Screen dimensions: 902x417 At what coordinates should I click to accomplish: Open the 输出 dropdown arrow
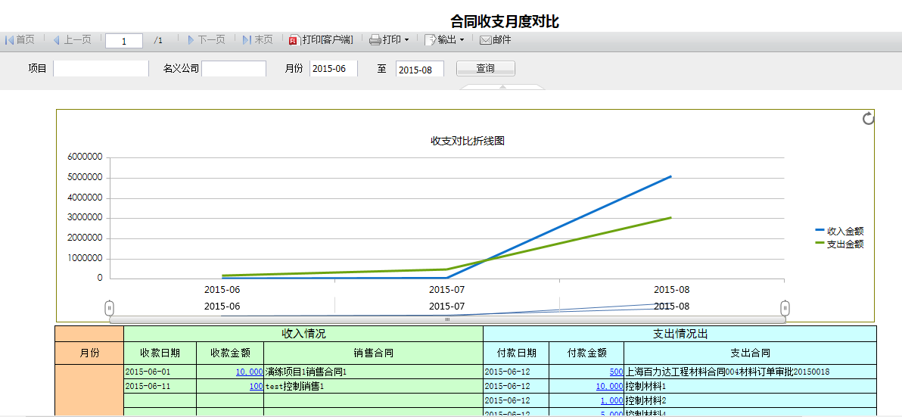pyautogui.click(x=462, y=40)
